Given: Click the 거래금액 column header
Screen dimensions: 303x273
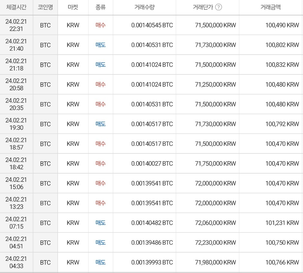Looking at the screenshot, I should coord(271,7).
